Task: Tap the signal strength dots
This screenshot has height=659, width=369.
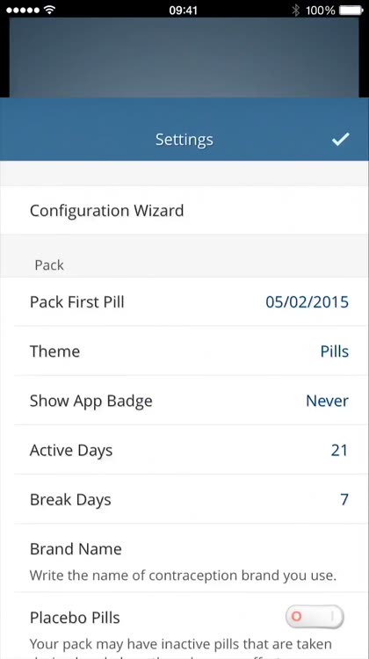Action: [24, 10]
